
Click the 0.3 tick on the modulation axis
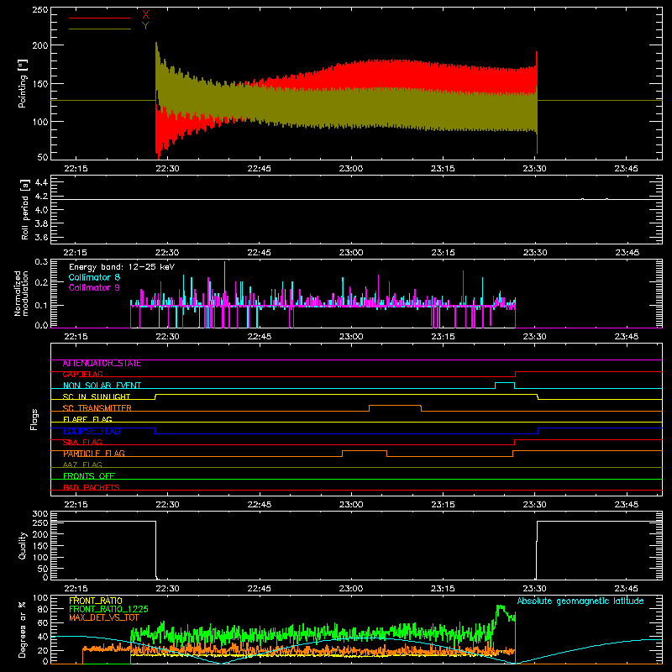[x=41, y=262]
